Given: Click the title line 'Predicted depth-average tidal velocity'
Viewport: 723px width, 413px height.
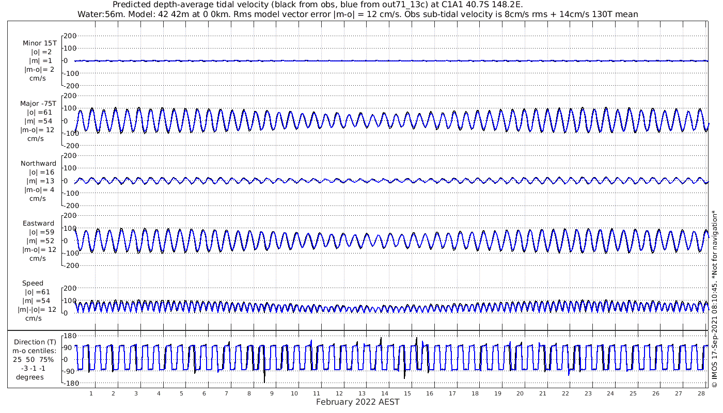Looking at the screenshot, I should 318,5.
